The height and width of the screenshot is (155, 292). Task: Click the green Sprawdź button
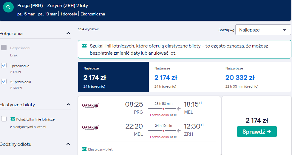point(257,132)
